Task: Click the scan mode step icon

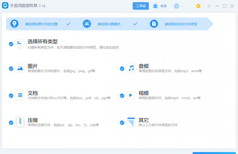Action: click(87, 24)
